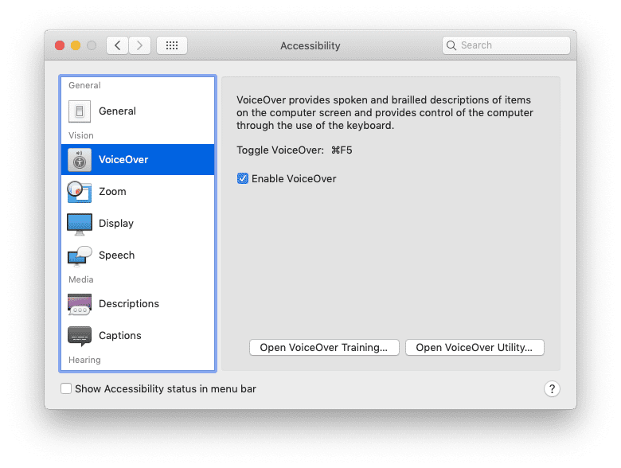Uncheck Enable VoiceOver checkbox

coord(242,178)
